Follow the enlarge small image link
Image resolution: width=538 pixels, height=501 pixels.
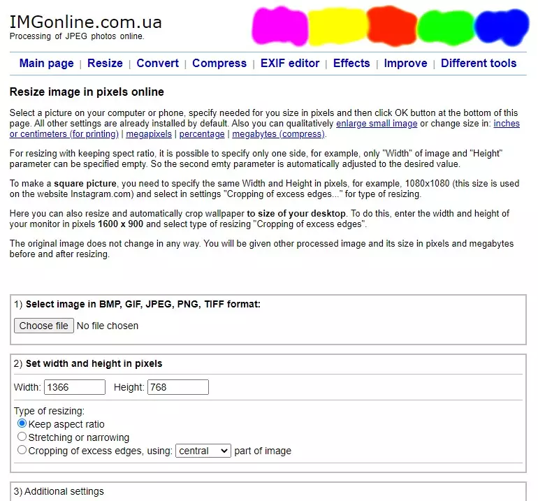(x=377, y=123)
